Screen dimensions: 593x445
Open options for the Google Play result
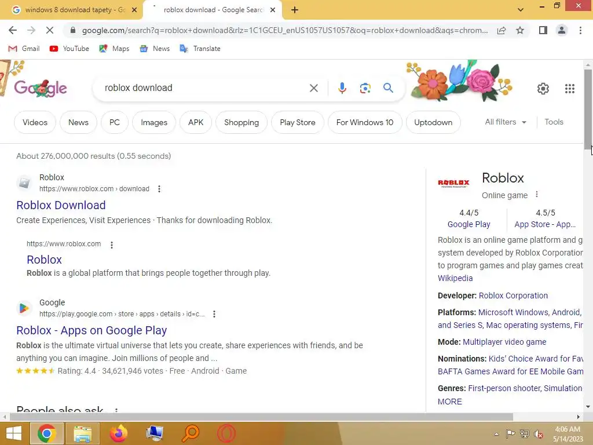[214, 314]
